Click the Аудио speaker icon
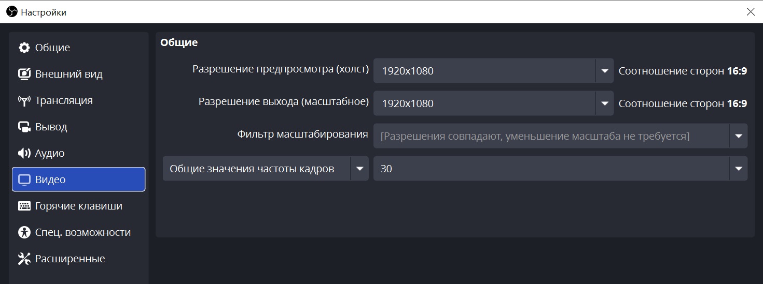 point(24,153)
